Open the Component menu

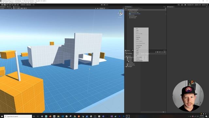(x=17, y=3)
